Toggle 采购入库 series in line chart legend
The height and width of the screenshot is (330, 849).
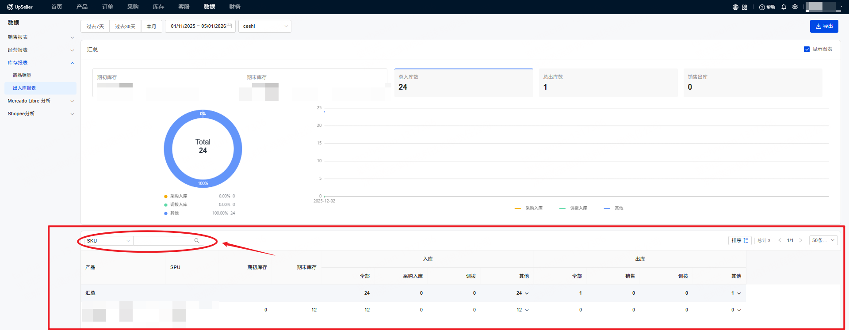tap(529, 208)
